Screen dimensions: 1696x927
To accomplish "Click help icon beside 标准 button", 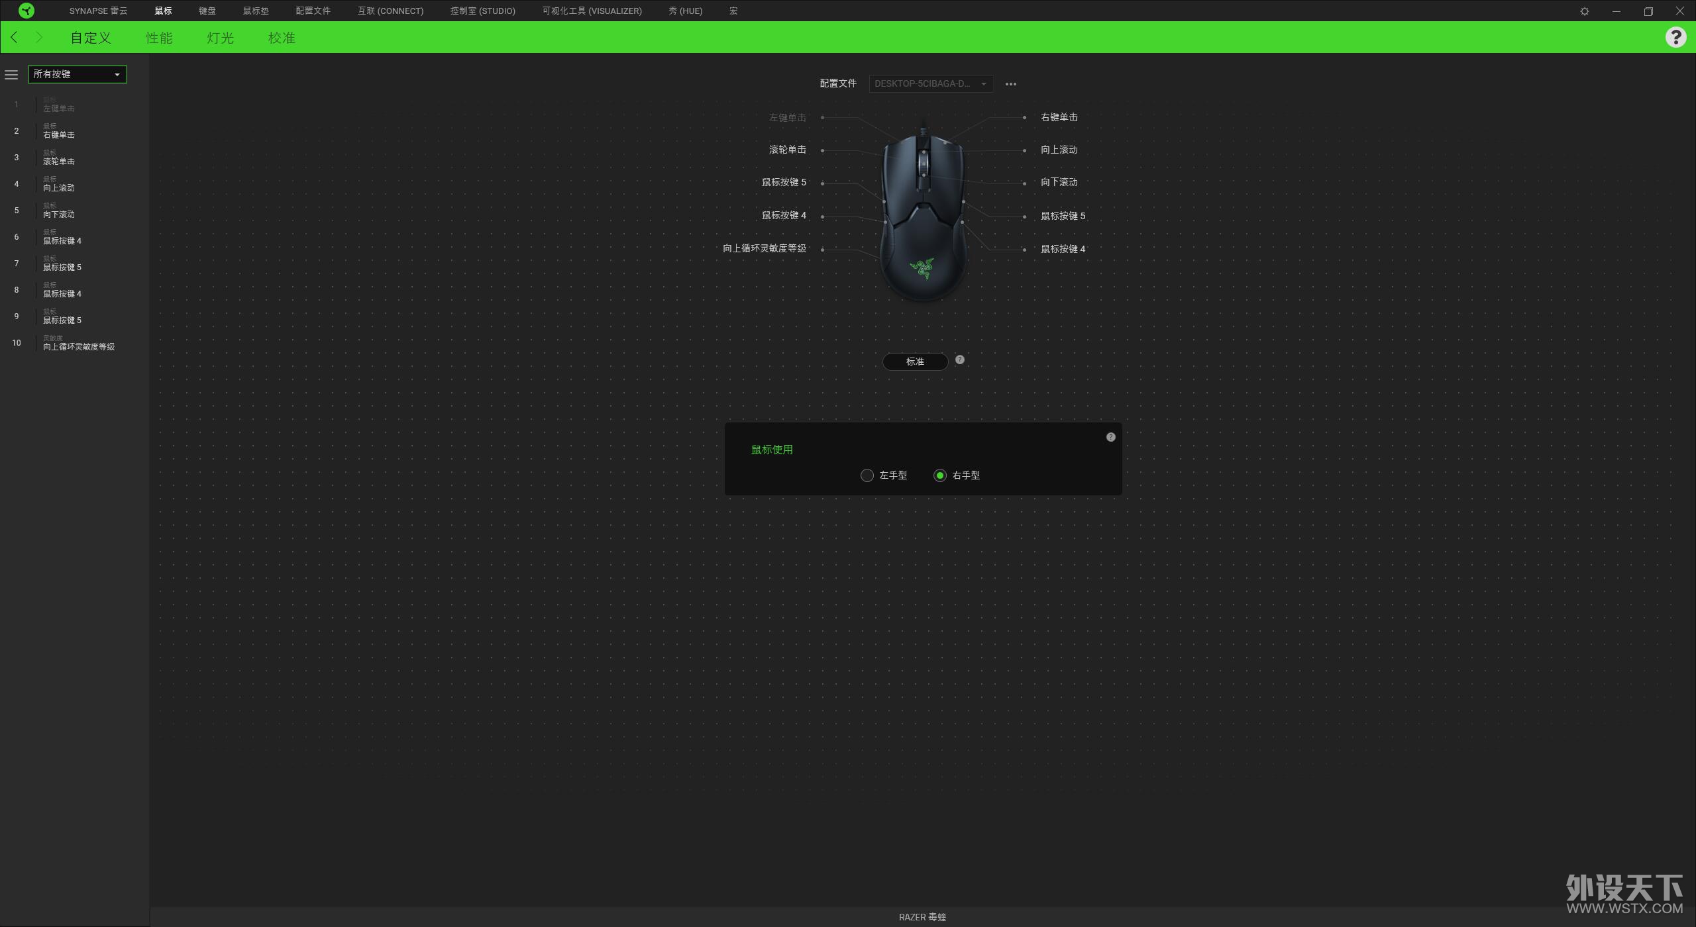I will point(960,360).
